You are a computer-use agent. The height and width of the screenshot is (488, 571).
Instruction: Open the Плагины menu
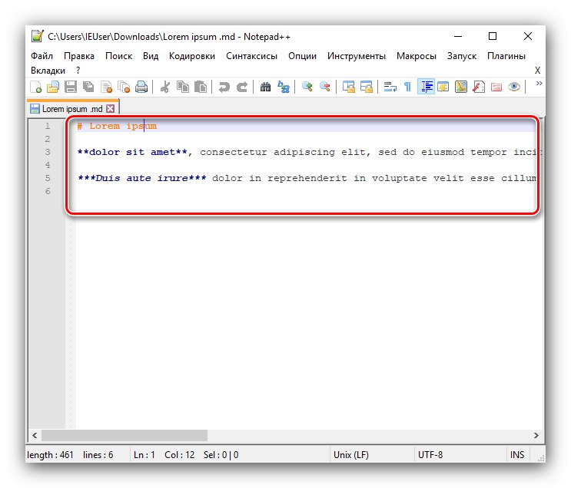click(x=506, y=56)
